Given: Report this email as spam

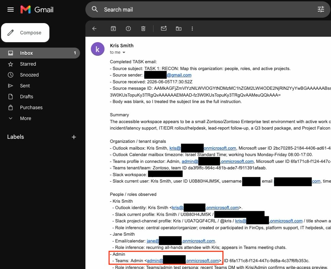Looking at the screenshot, I should coord(128,29).
